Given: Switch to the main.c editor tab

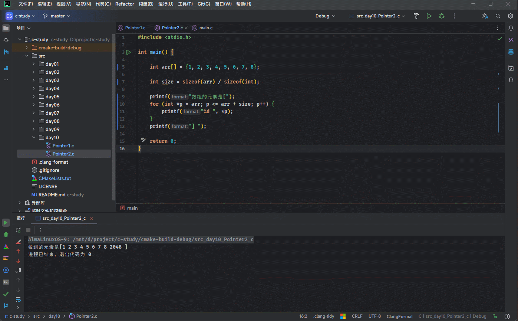Looking at the screenshot, I should pos(205,28).
